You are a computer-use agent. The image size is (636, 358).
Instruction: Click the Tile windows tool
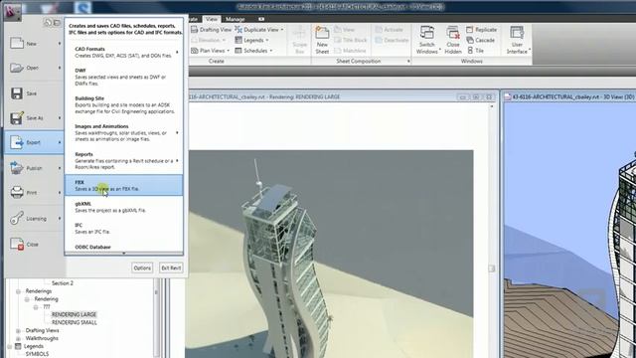click(475, 51)
